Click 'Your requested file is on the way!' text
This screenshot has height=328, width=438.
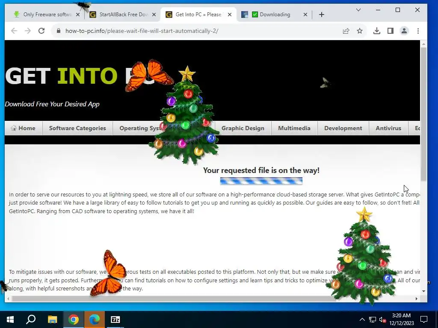[x=261, y=170]
